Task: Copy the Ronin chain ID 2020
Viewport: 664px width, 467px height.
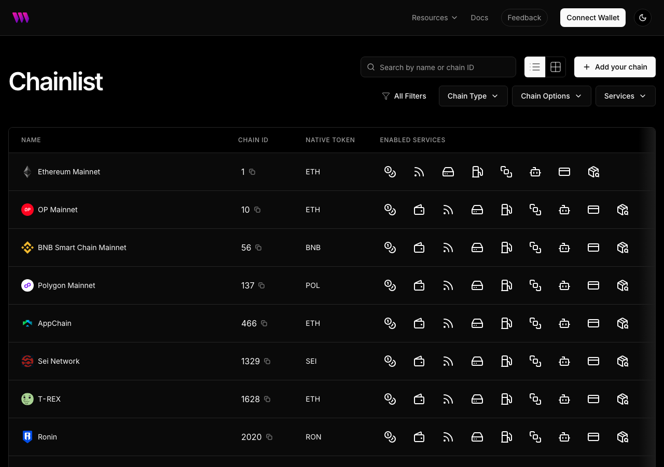Action: (x=269, y=437)
